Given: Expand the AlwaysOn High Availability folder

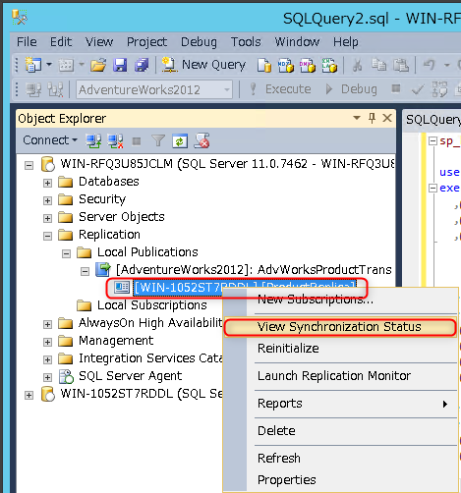Looking at the screenshot, I should pyautogui.click(x=47, y=324).
